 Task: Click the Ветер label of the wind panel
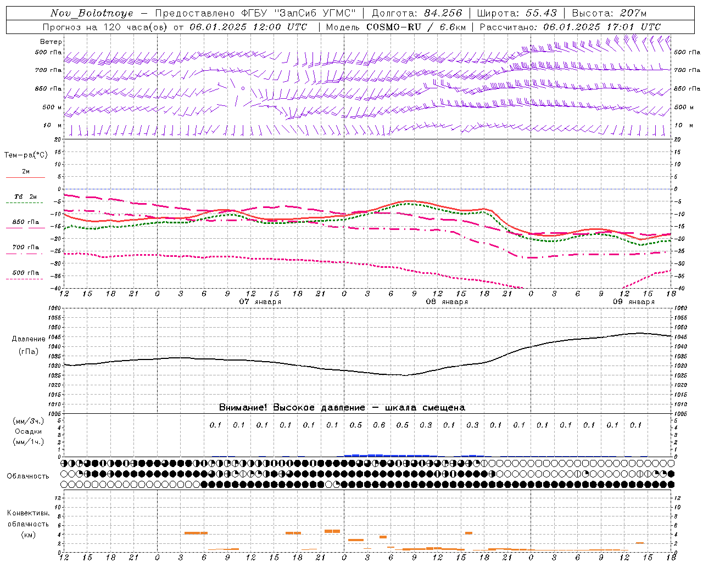click(51, 42)
